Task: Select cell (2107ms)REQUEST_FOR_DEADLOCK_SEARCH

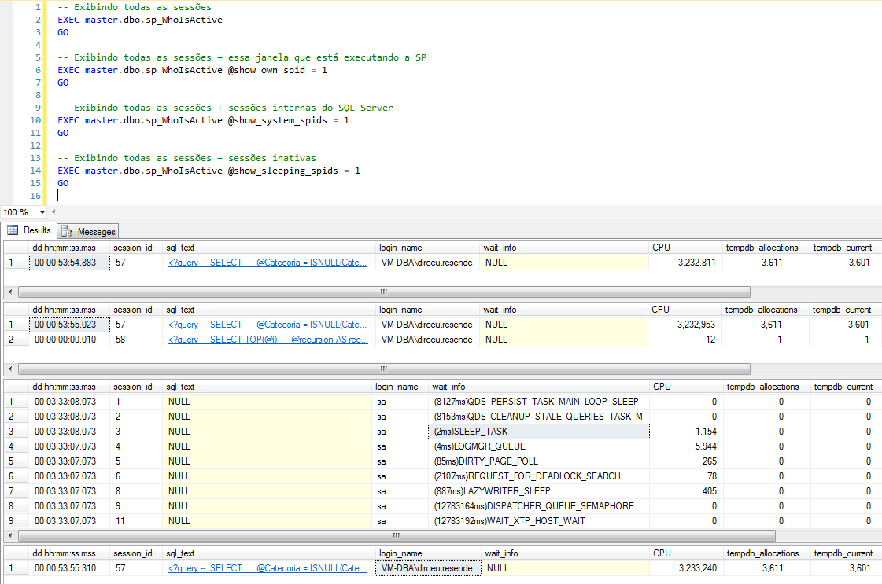Action: (x=539, y=476)
